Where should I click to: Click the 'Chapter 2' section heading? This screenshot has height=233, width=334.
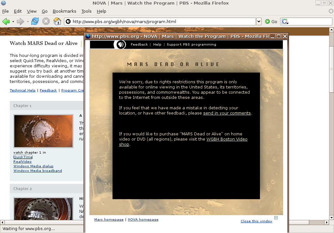point(23,189)
